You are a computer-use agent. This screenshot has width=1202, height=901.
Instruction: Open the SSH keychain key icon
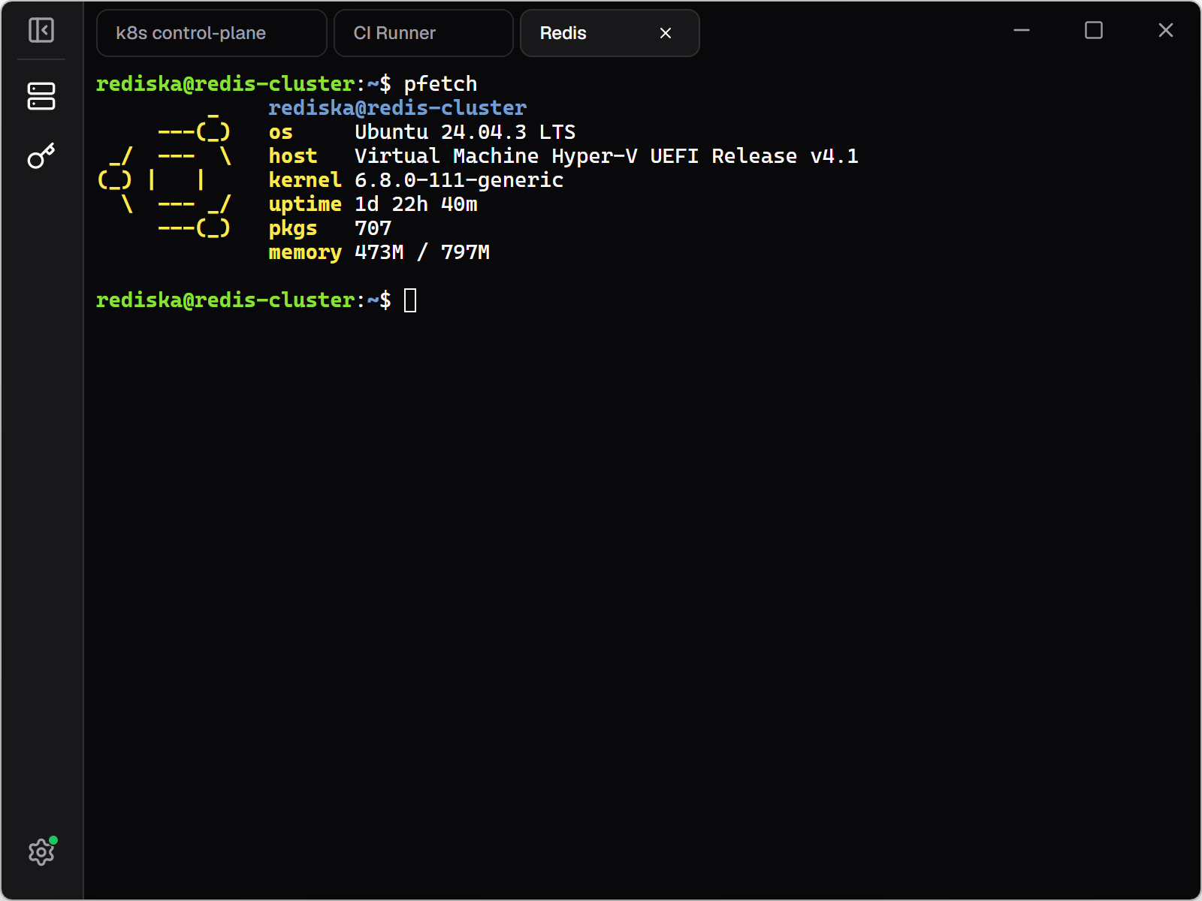41,155
